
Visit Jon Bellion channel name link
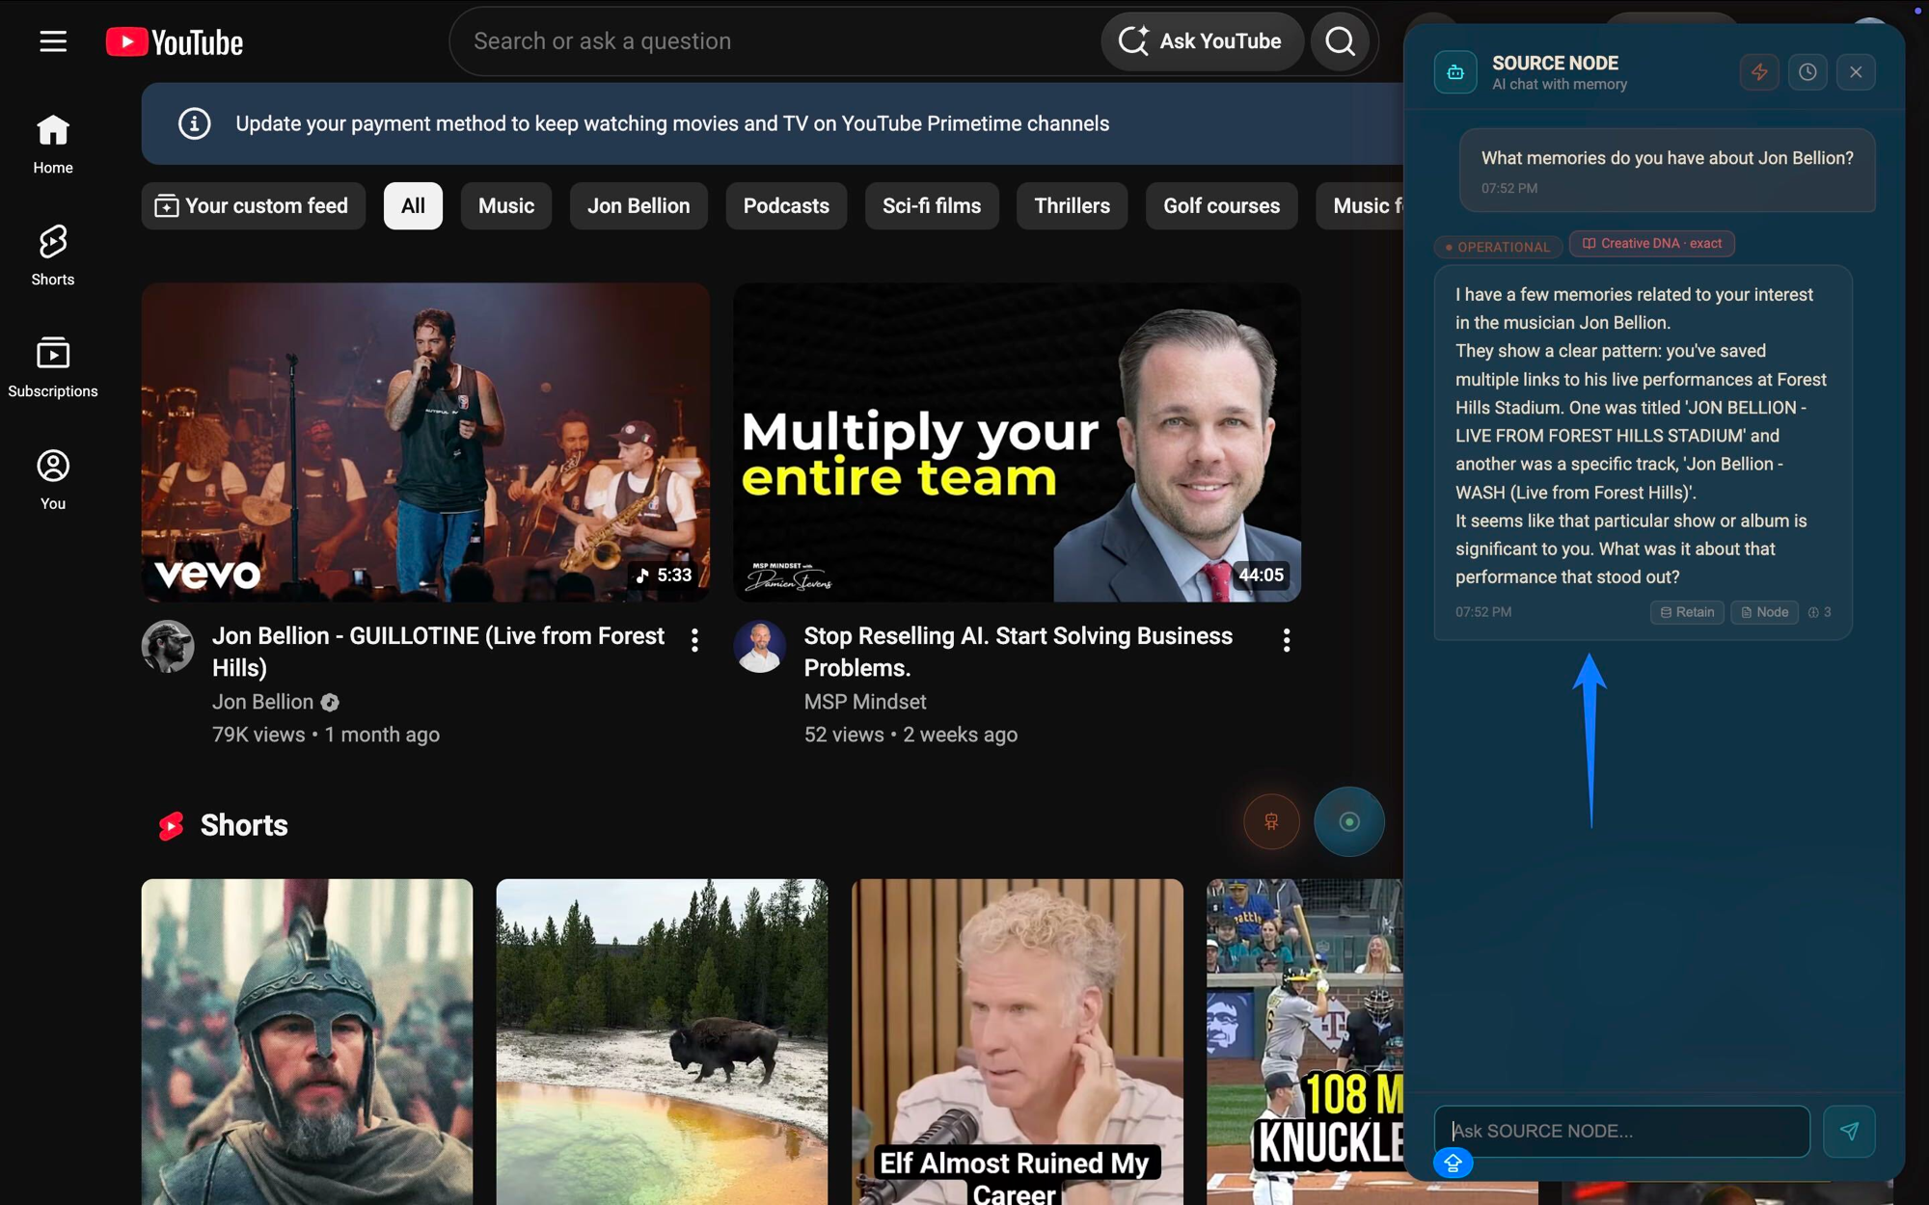(263, 702)
